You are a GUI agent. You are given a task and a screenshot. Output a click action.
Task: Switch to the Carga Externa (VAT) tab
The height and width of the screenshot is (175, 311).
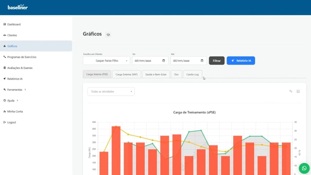pos(126,74)
